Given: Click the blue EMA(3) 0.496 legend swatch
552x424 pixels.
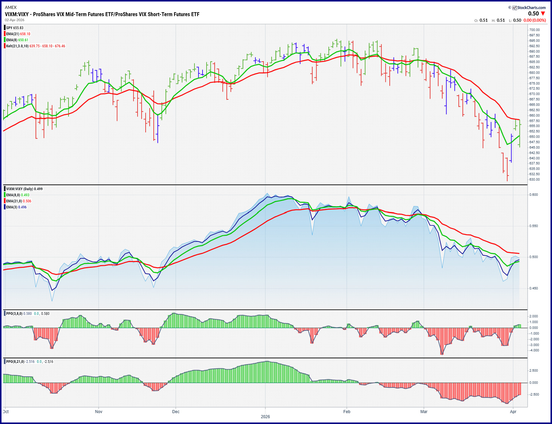Looking at the screenshot, I should 5,207.
